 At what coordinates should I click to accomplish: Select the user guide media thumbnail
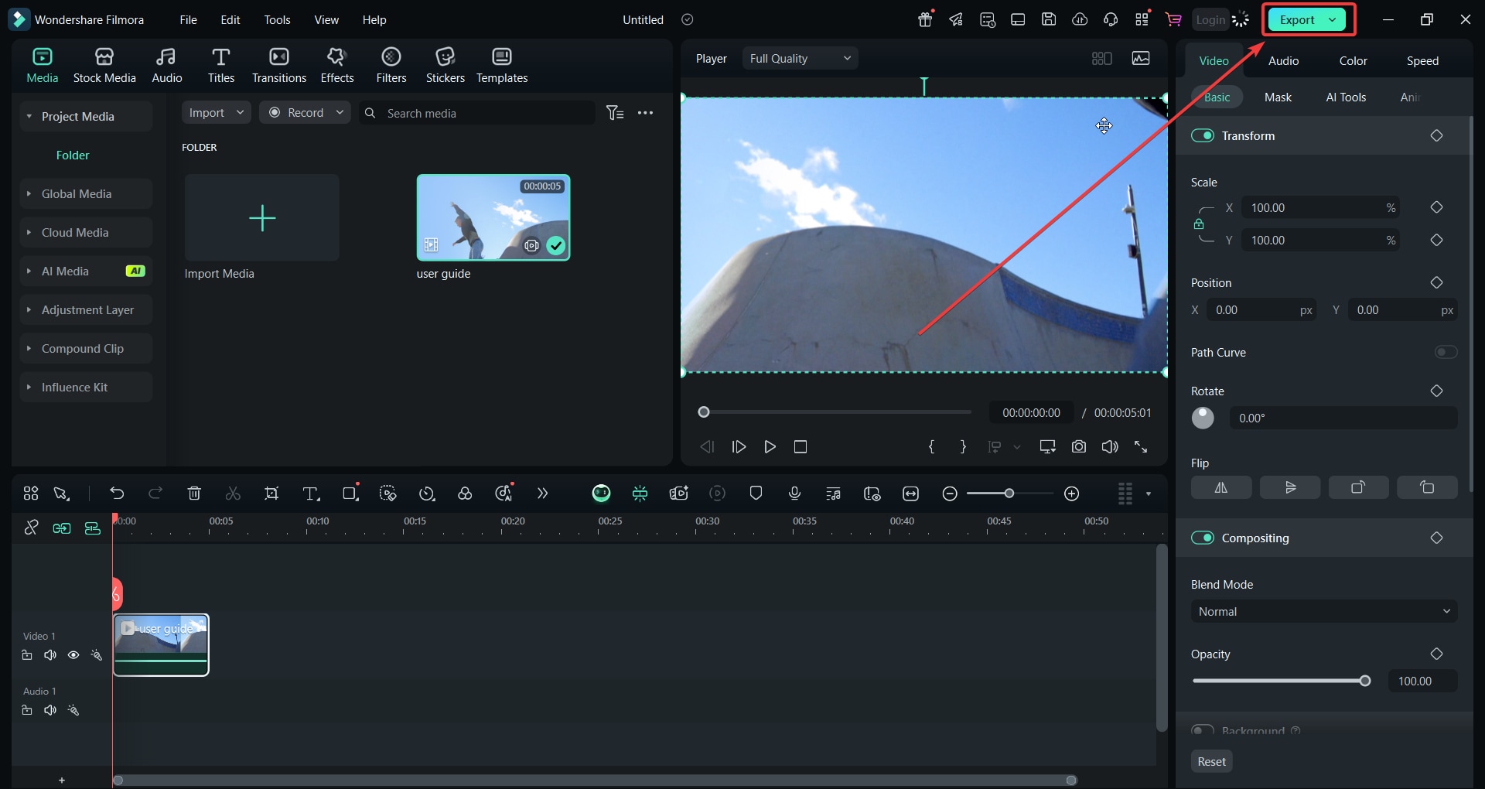pyautogui.click(x=493, y=217)
